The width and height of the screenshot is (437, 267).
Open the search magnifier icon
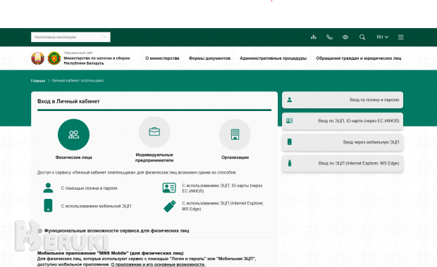pyautogui.click(x=362, y=37)
